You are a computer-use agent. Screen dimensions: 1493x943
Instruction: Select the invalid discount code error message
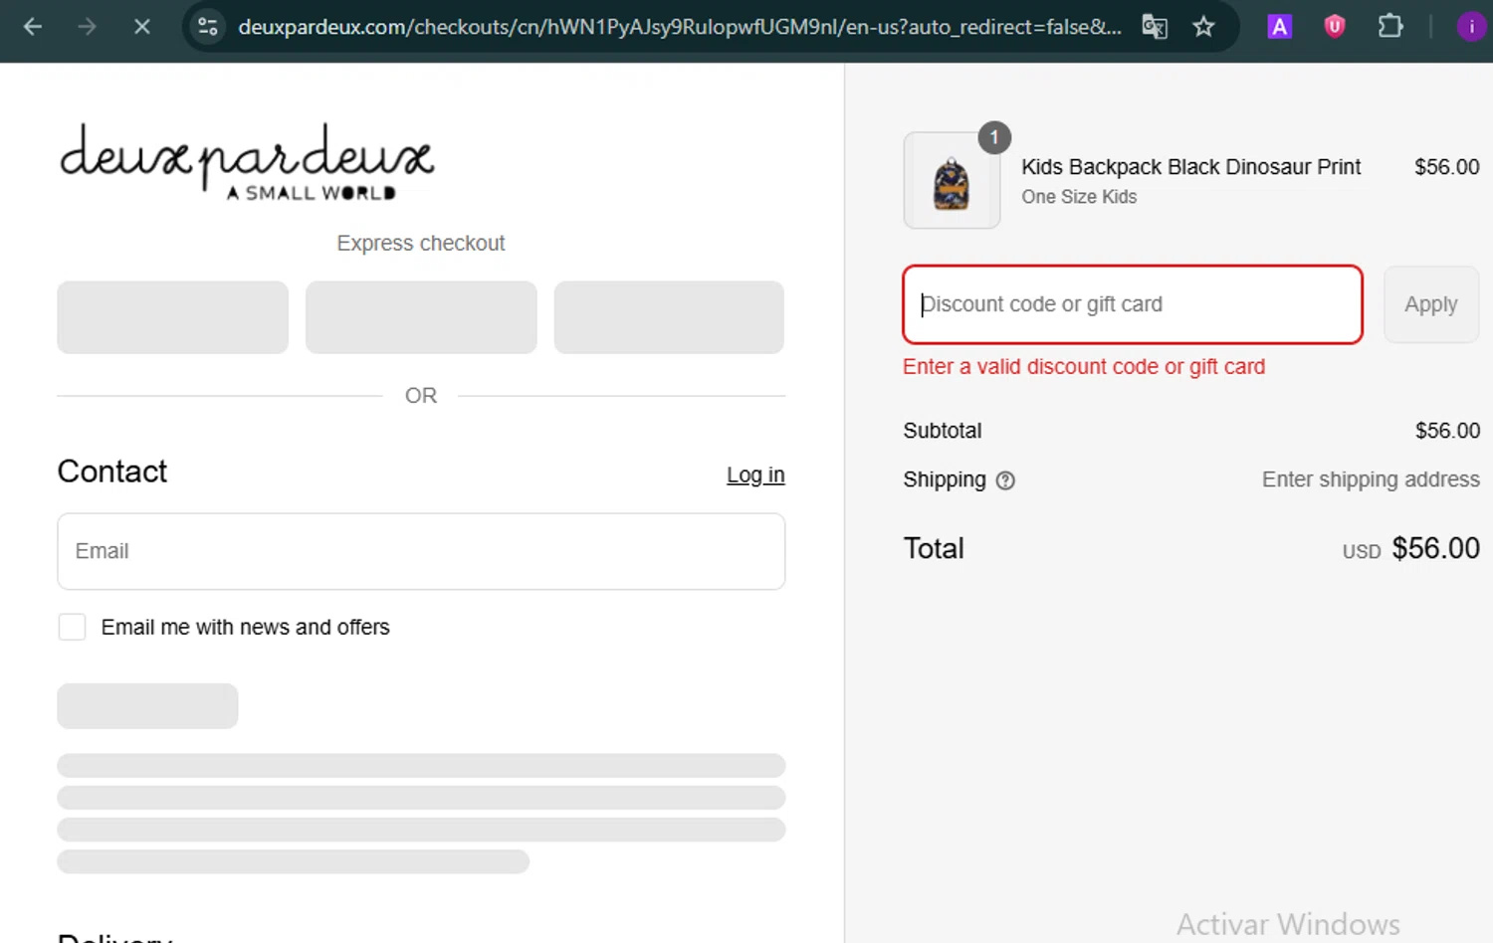[1084, 367]
